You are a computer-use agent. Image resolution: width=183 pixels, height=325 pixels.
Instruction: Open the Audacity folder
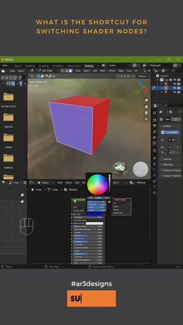(x=8, y=161)
